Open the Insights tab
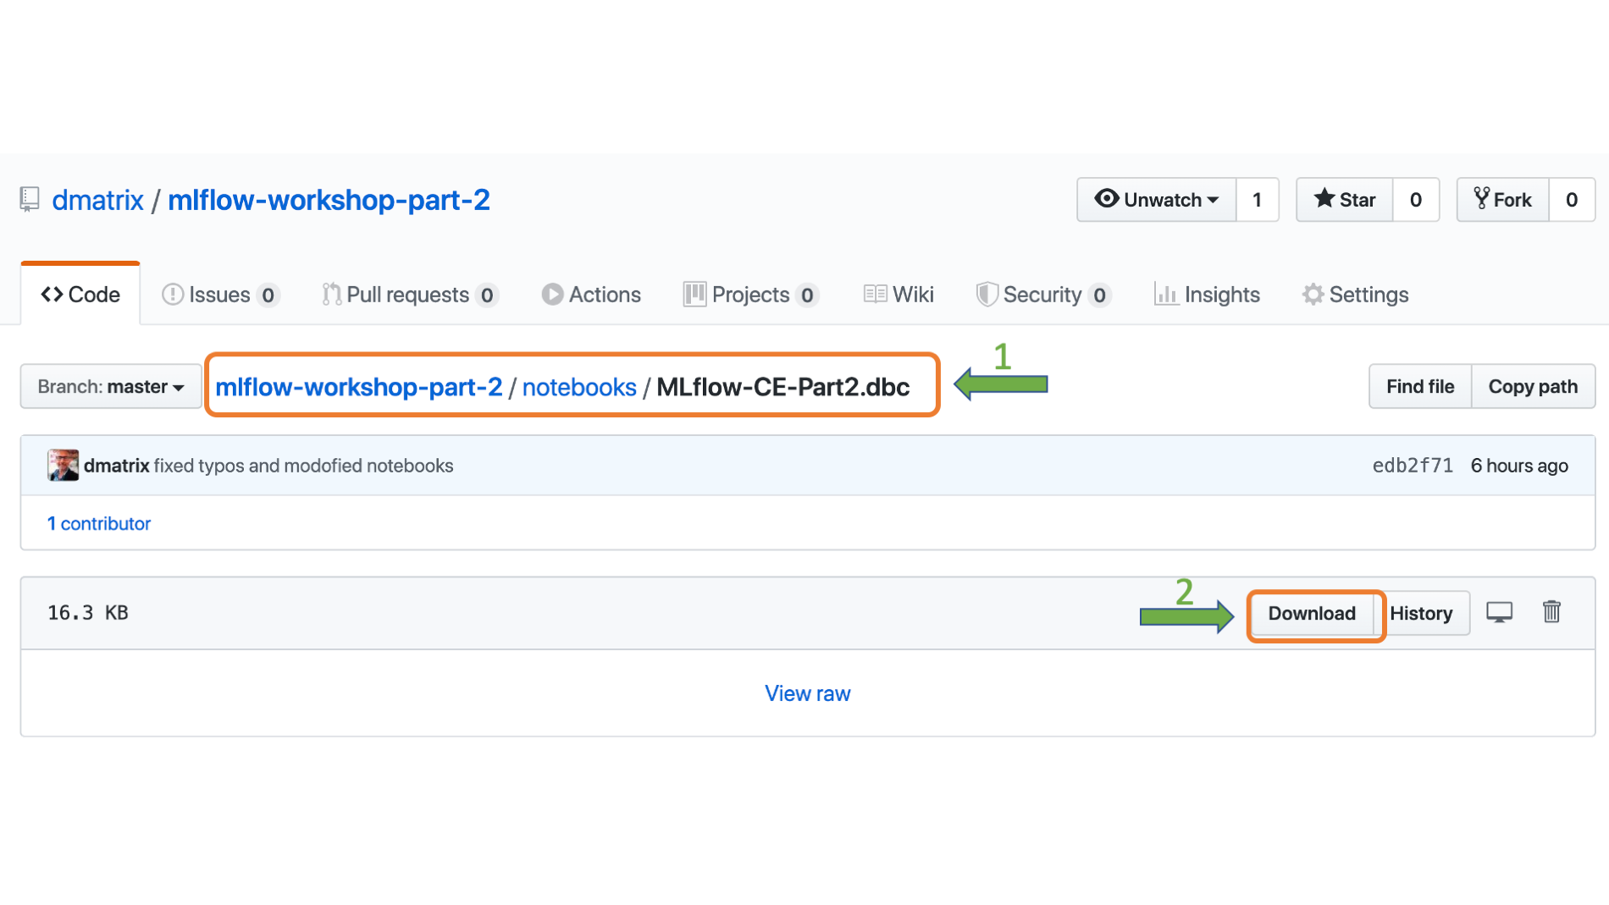Image resolution: width=1609 pixels, height=905 pixels. (x=1207, y=295)
